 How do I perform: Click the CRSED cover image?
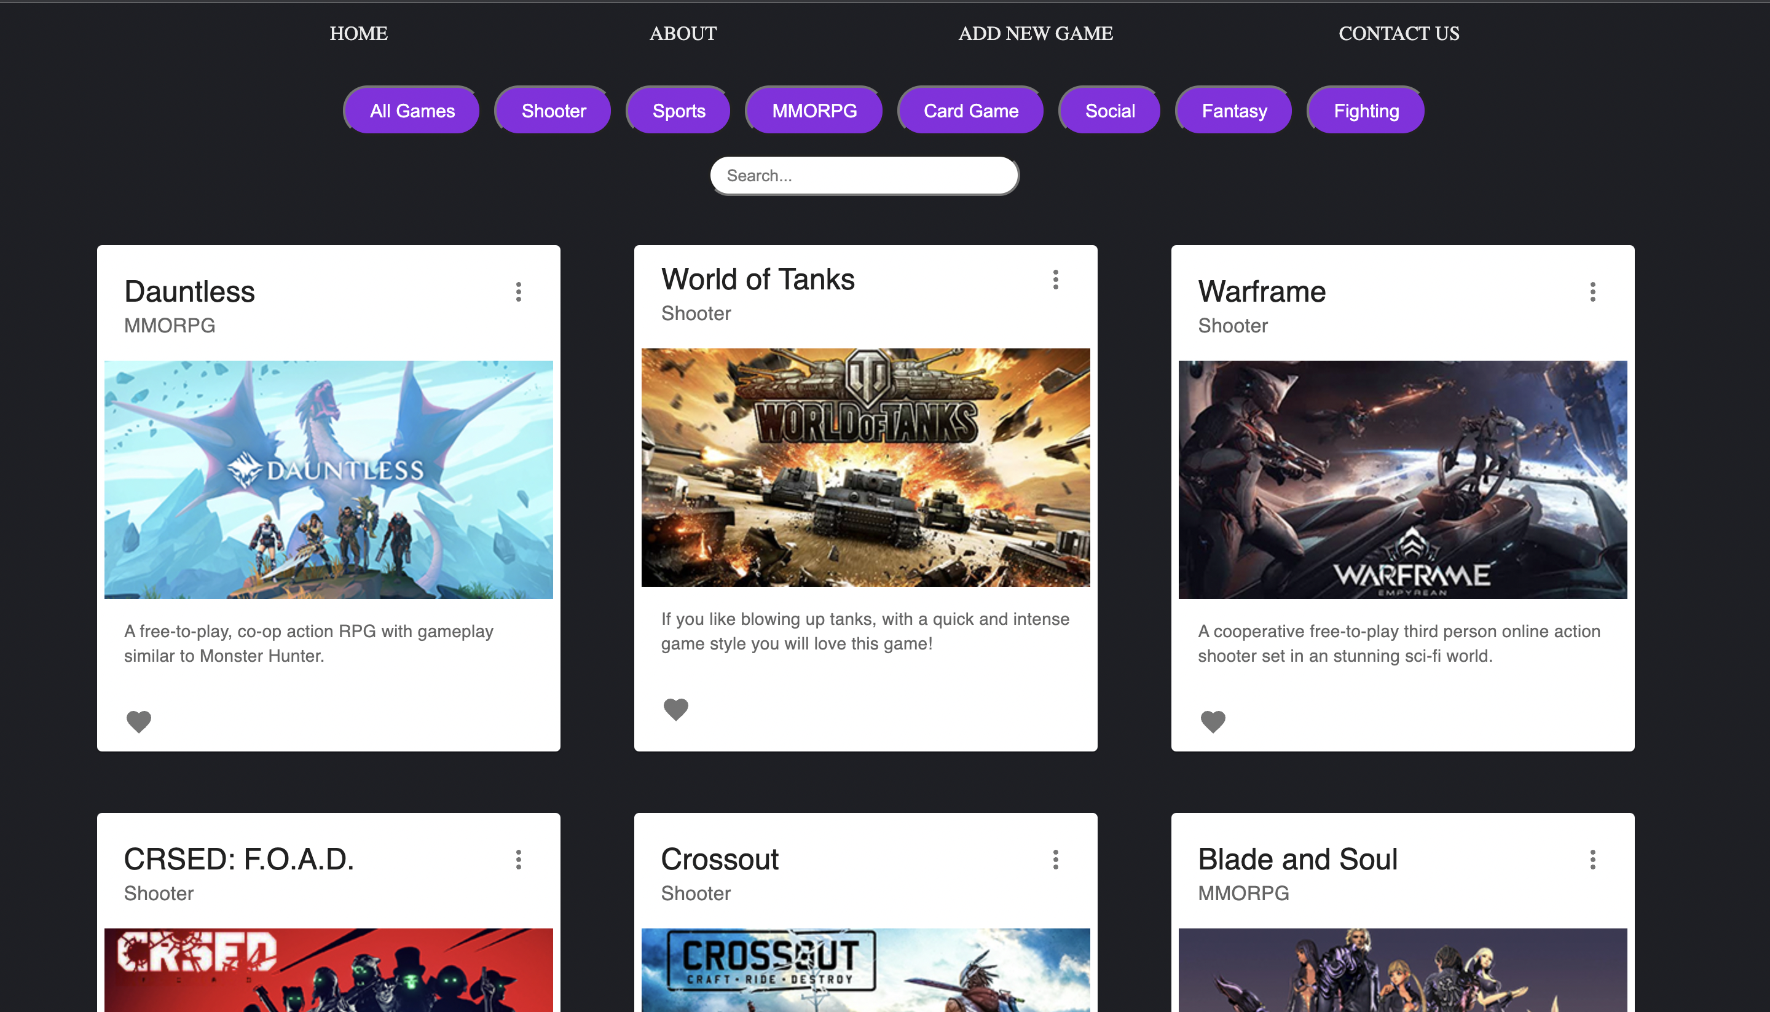tap(329, 970)
